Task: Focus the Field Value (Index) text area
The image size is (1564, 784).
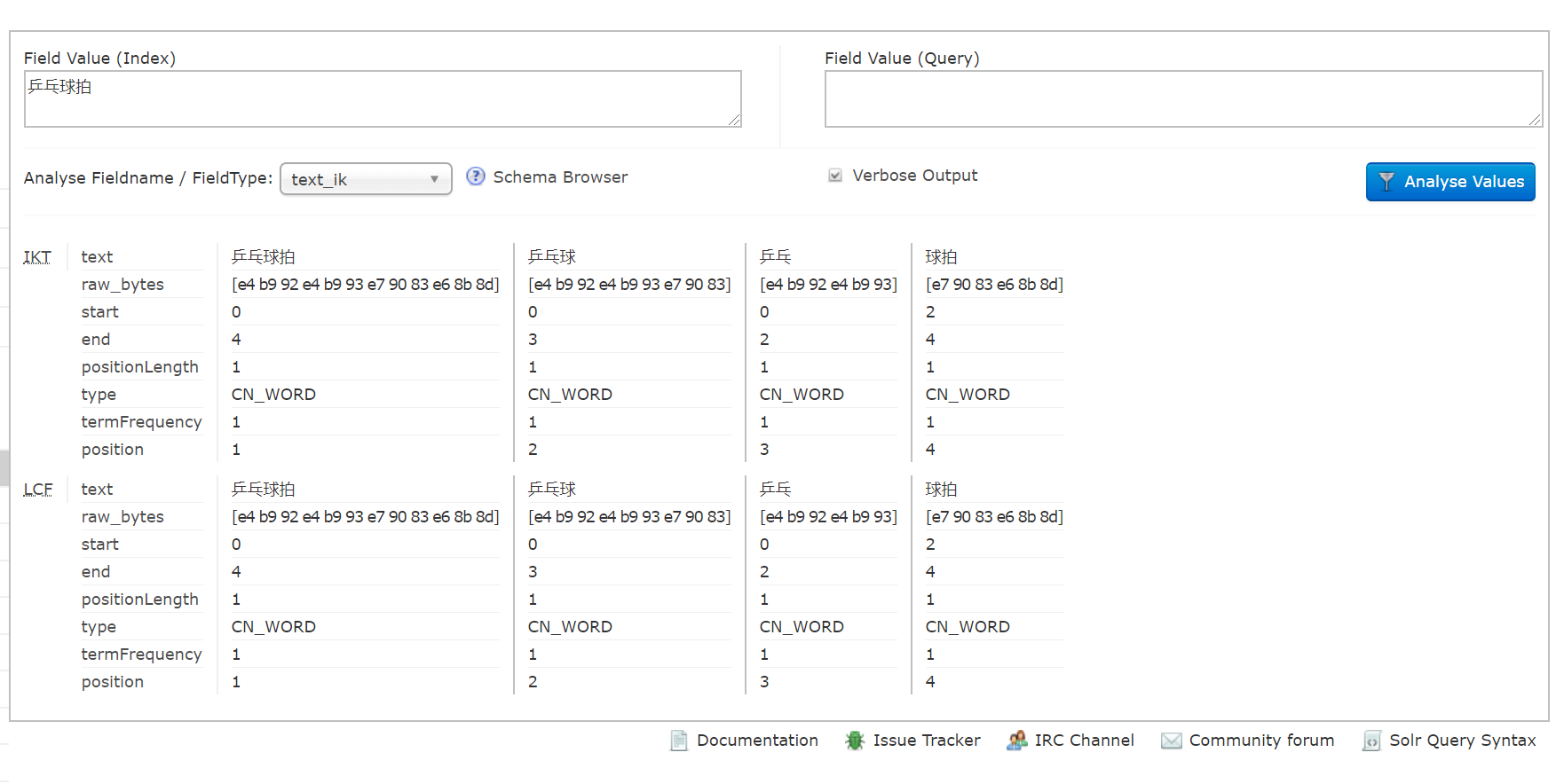Action: (382, 99)
